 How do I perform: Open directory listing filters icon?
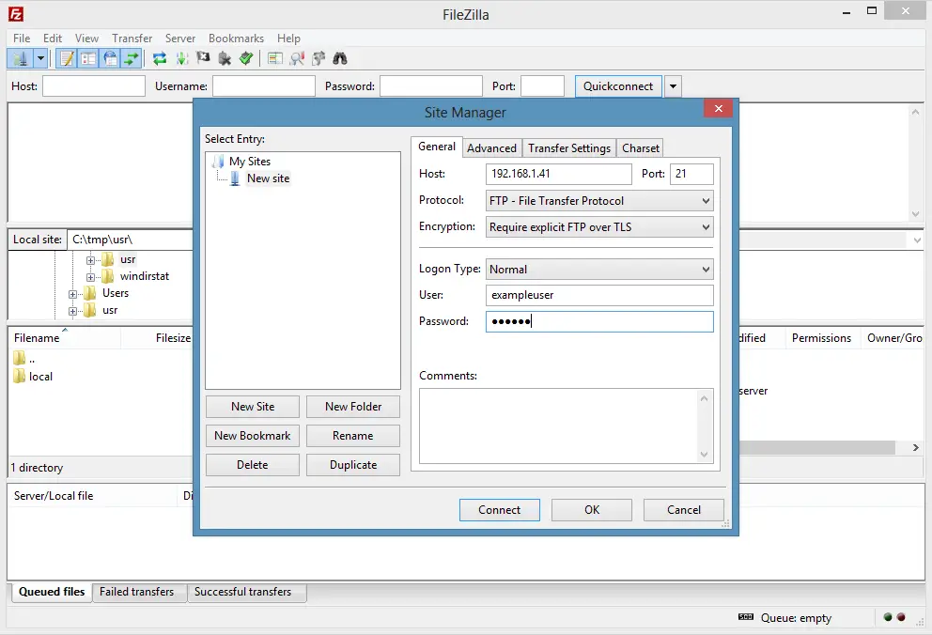pyautogui.click(x=274, y=58)
